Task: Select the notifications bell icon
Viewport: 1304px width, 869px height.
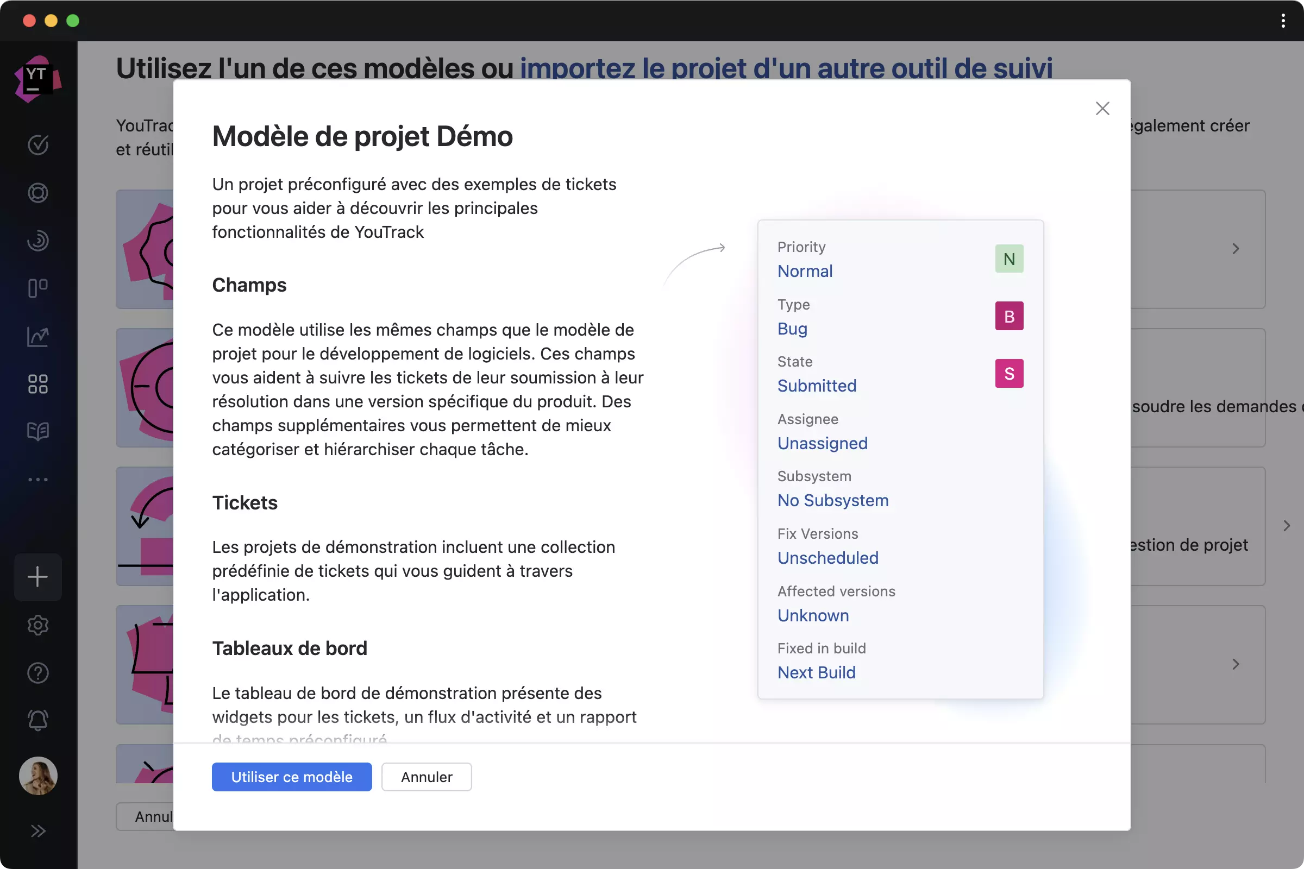Action: coord(39,720)
